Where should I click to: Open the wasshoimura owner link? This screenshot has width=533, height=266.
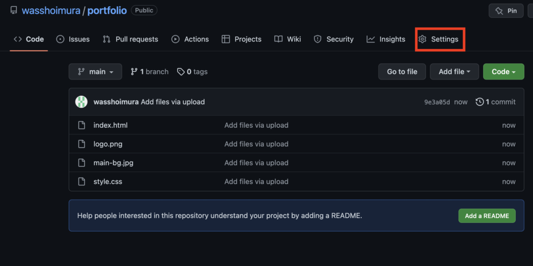tap(51, 10)
